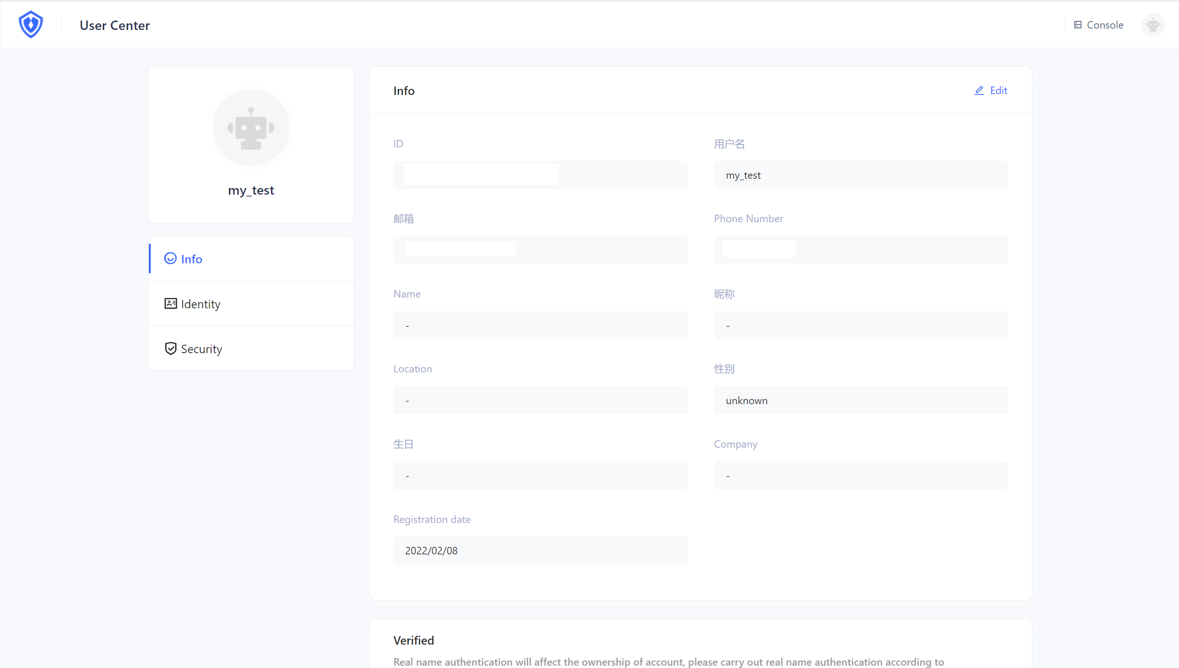
Task: Toggle the Identity verification section
Action: click(x=251, y=304)
